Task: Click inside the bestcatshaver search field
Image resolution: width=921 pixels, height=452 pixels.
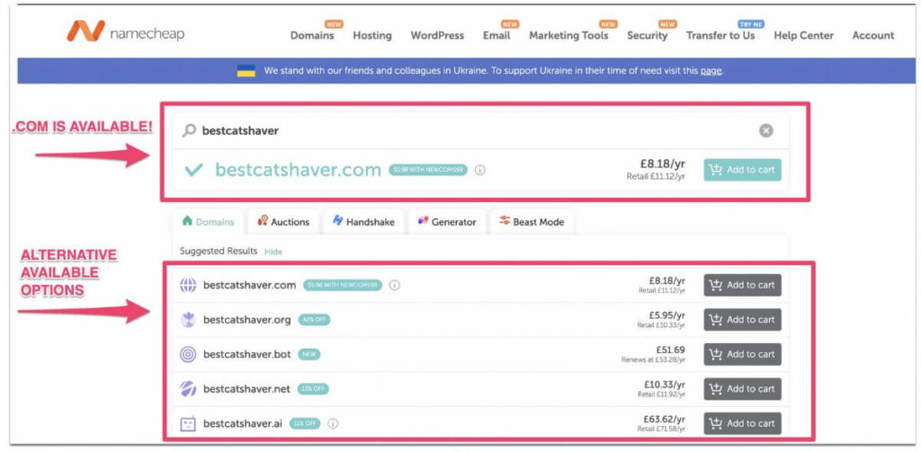Action: click(x=480, y=131)
